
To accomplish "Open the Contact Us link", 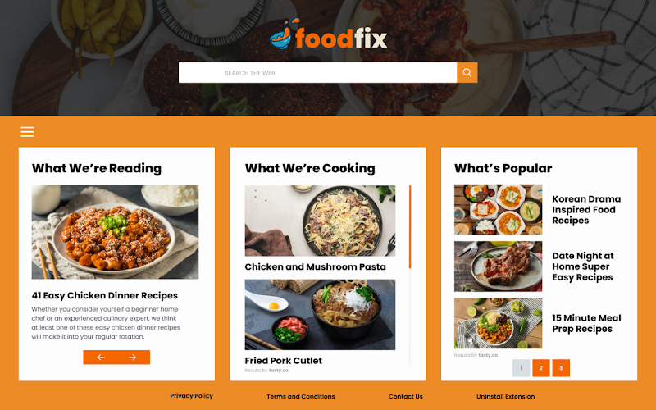I will (x=405, y=396).
